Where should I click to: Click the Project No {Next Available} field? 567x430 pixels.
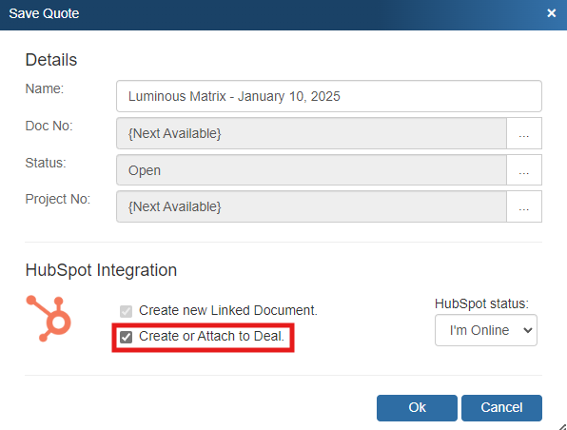pos(311,206)
